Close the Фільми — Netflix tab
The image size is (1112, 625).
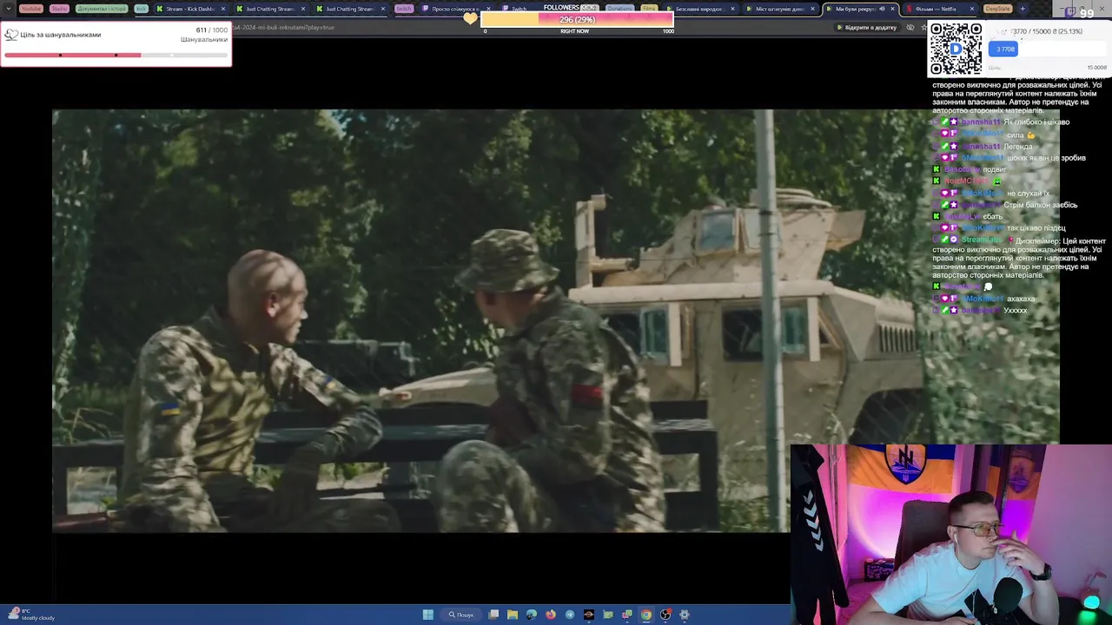(971, 9)
